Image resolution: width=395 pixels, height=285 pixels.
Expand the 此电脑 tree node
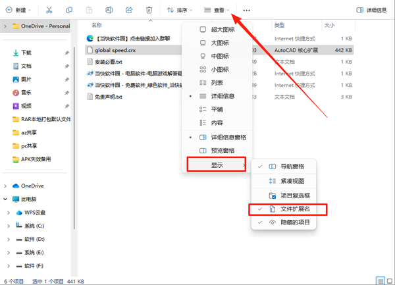pos(7,199)
